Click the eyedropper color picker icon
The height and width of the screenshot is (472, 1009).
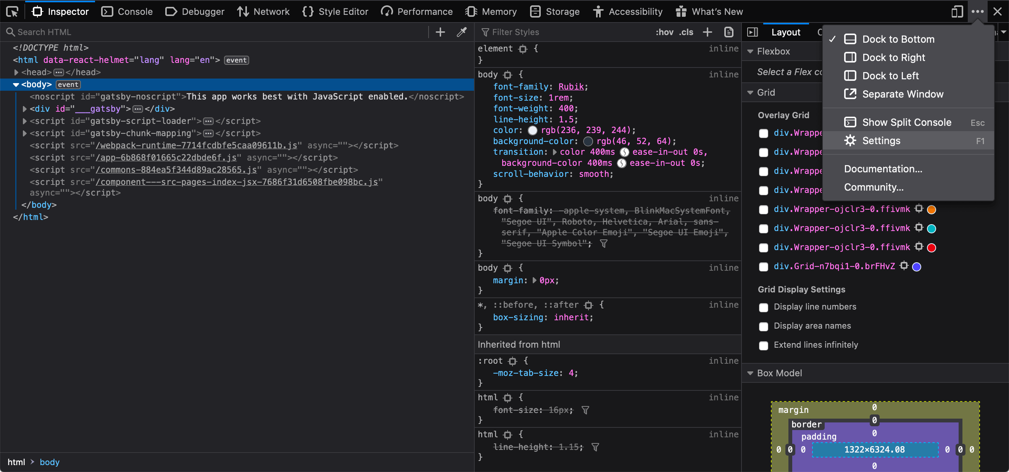[x=462, y=32]
